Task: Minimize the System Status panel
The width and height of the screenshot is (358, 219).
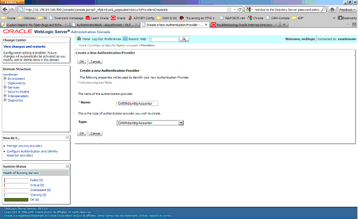Action: [x=67, y=166]
